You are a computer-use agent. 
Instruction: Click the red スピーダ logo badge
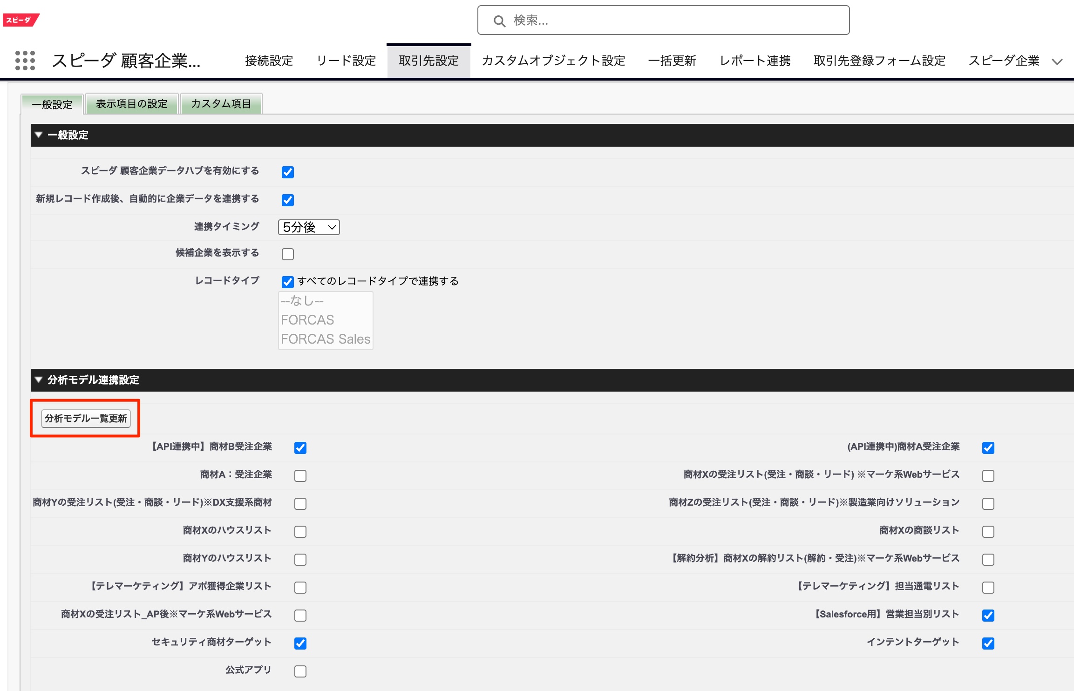[20, 20]
